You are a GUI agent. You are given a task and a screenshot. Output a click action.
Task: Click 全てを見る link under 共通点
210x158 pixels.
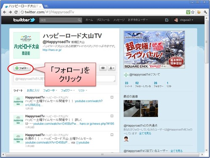point(145,133)
